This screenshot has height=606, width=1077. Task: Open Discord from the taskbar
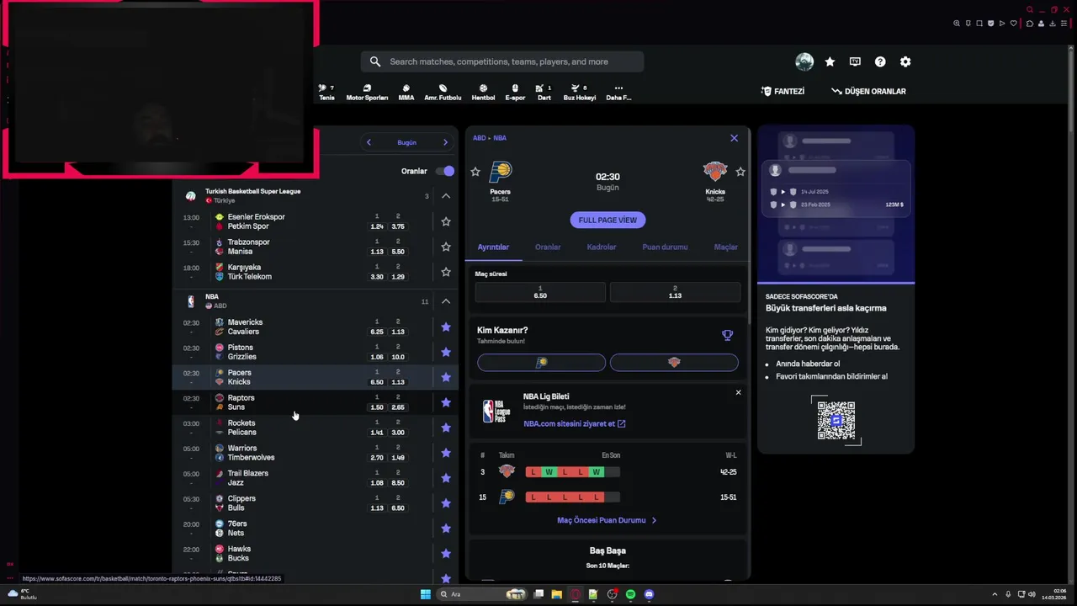pos(649,594)
